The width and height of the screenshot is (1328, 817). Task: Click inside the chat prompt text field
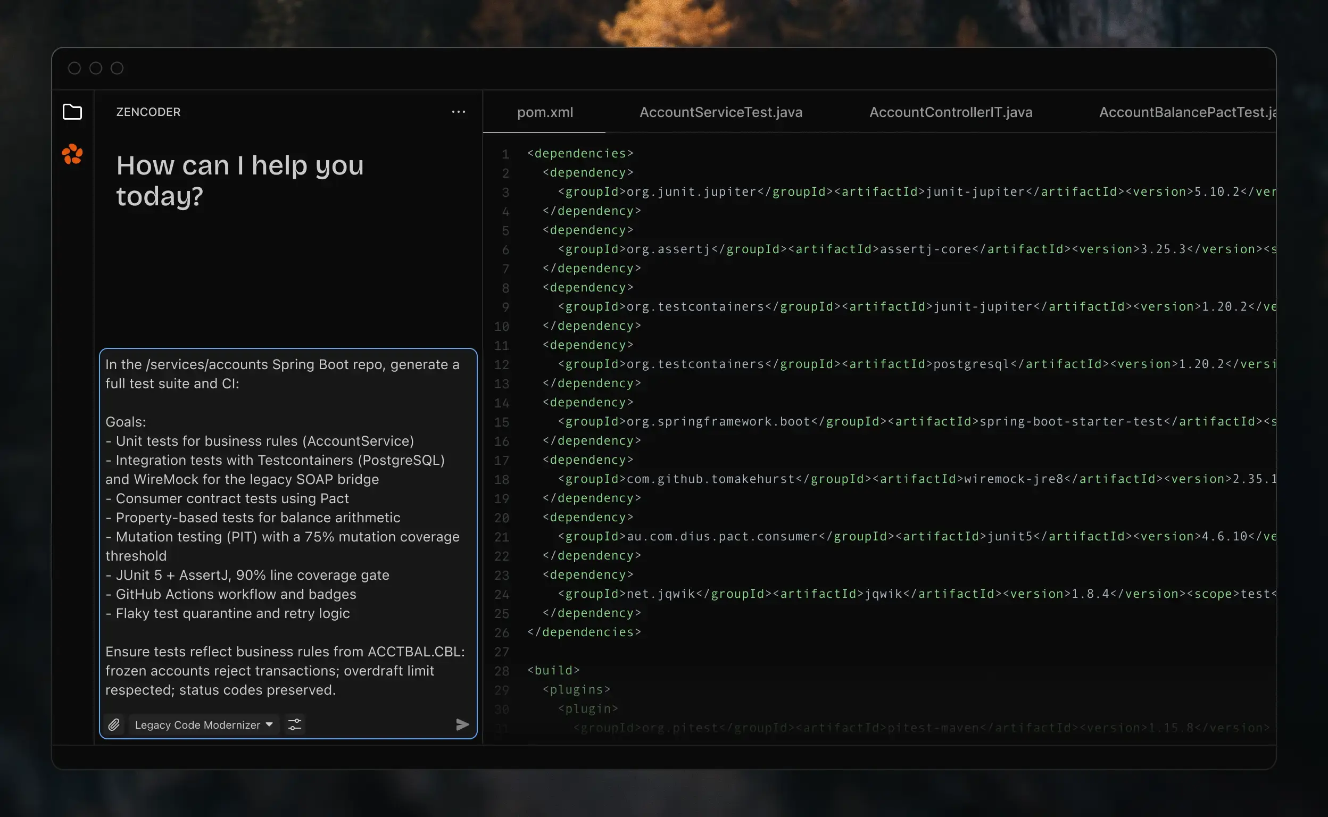(287, 527)
